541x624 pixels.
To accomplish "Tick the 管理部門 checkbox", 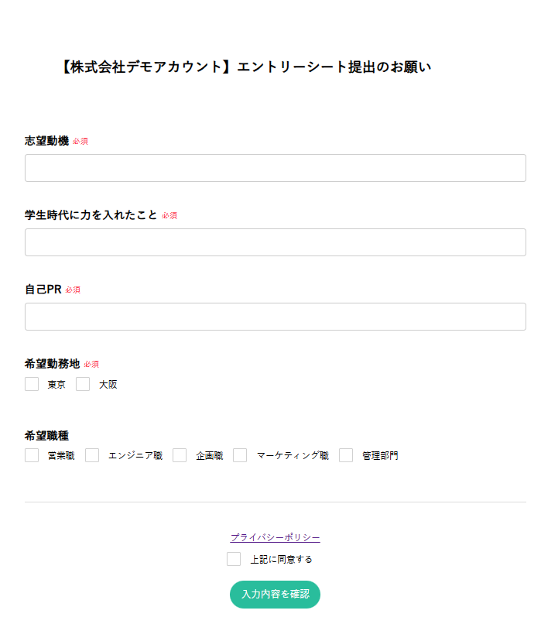I will (x=346, y=455).
